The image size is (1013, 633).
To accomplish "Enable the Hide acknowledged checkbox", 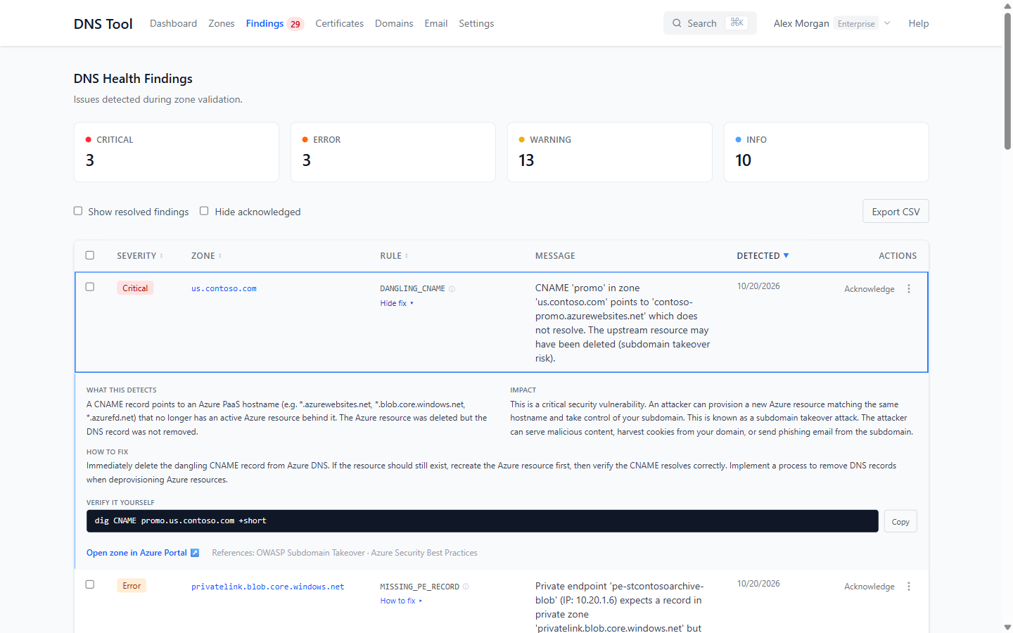I will tap(204, 211).
